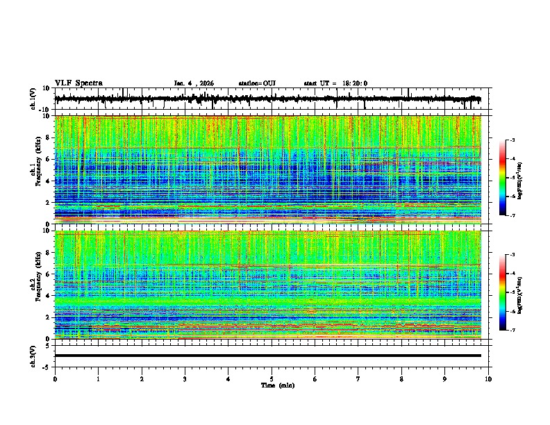The image size is (550, 425).
Task: Click time axis tick label "5"
Action: click(272, 379)
